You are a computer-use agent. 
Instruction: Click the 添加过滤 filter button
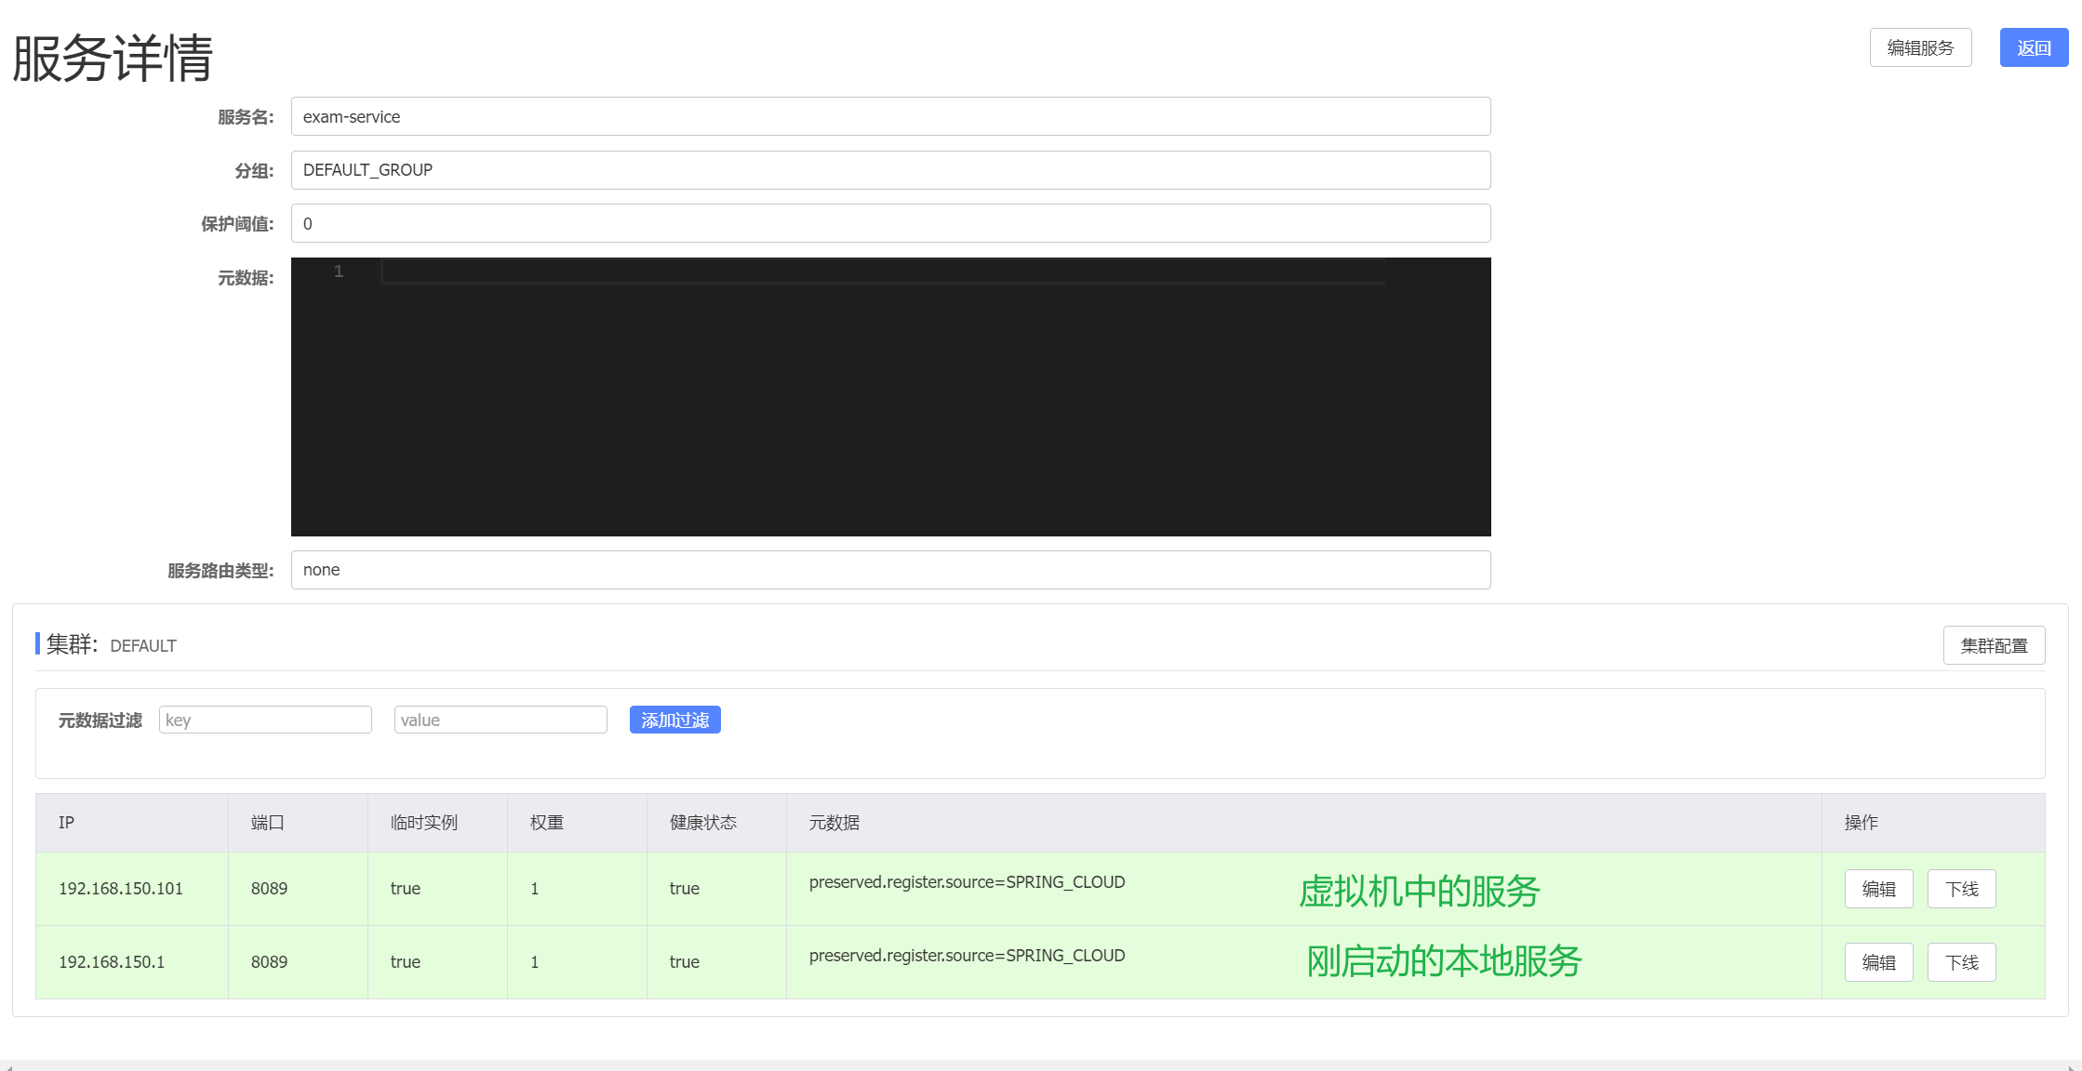674,720
